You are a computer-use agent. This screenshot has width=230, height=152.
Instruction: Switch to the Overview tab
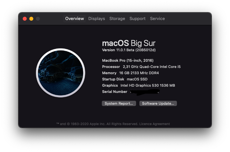[x=74, y=19]
